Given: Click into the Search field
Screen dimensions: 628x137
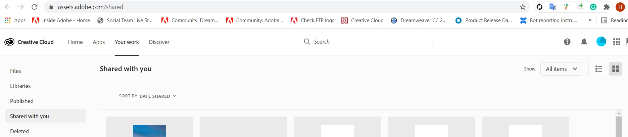Looking at the screenshot, I should (x=366, y=42).
